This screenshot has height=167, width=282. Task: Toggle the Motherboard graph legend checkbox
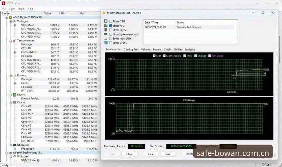click(164, 56)
